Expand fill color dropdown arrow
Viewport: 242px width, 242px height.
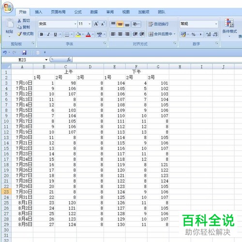(83, 34)
